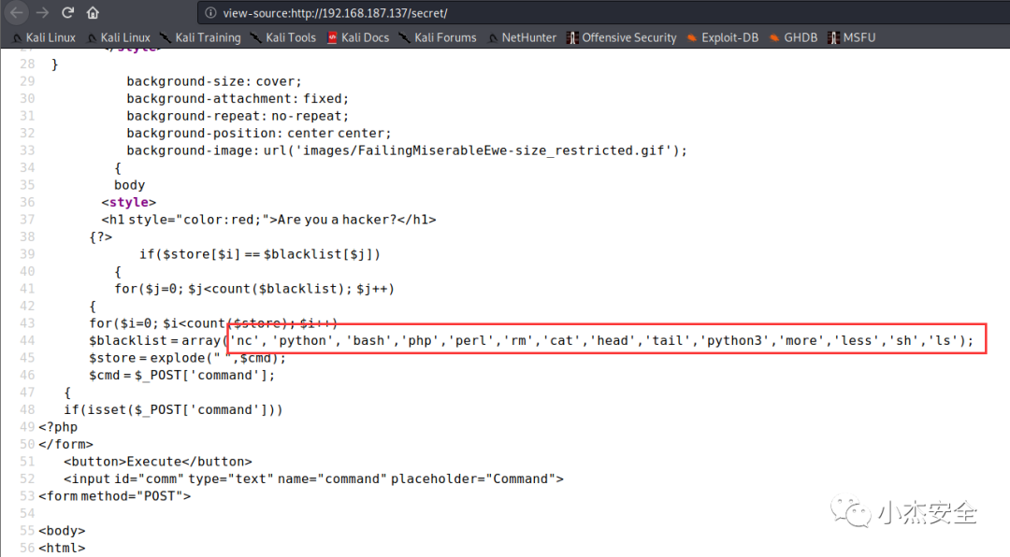Open Exploit-DB bookmark

coord(723,37)
